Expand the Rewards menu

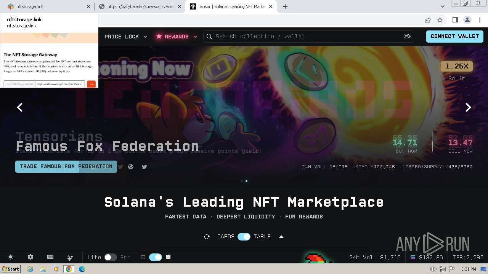[x=177, y=37]
